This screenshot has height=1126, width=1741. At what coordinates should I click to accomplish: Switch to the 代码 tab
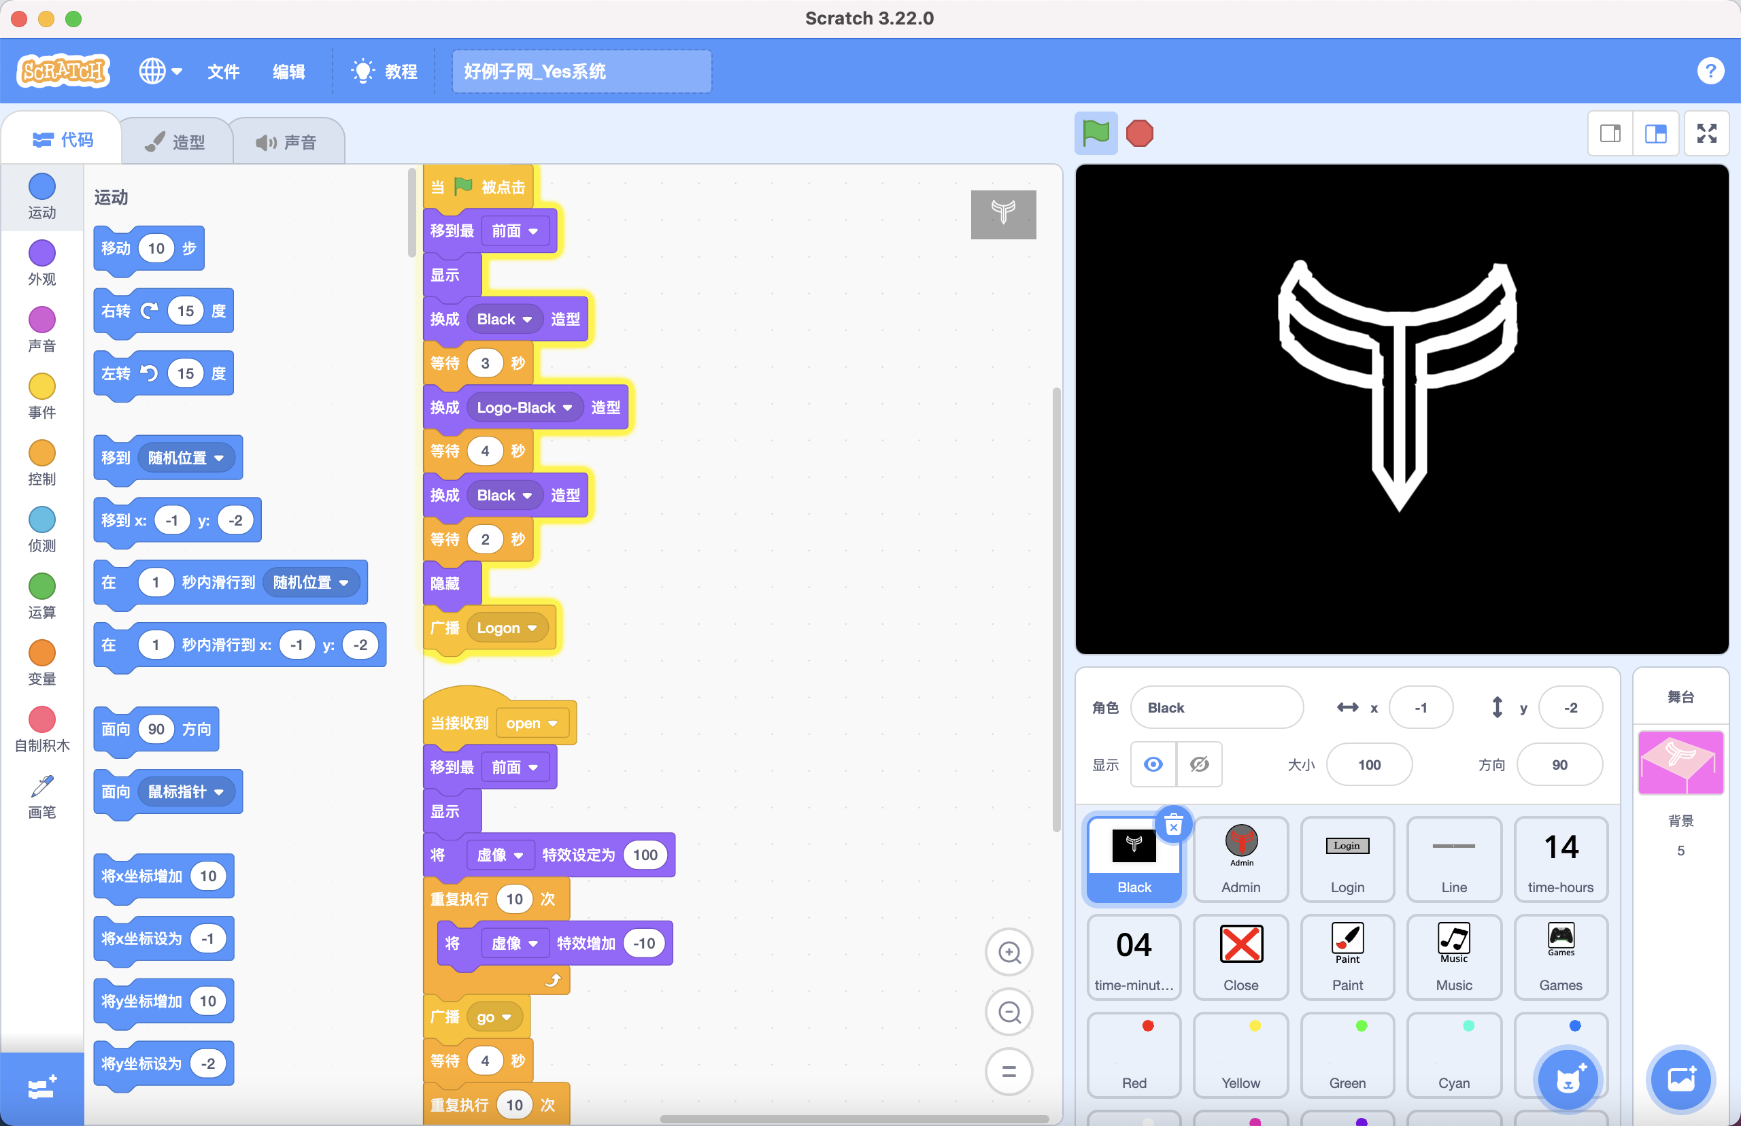(x=63, y=139)
